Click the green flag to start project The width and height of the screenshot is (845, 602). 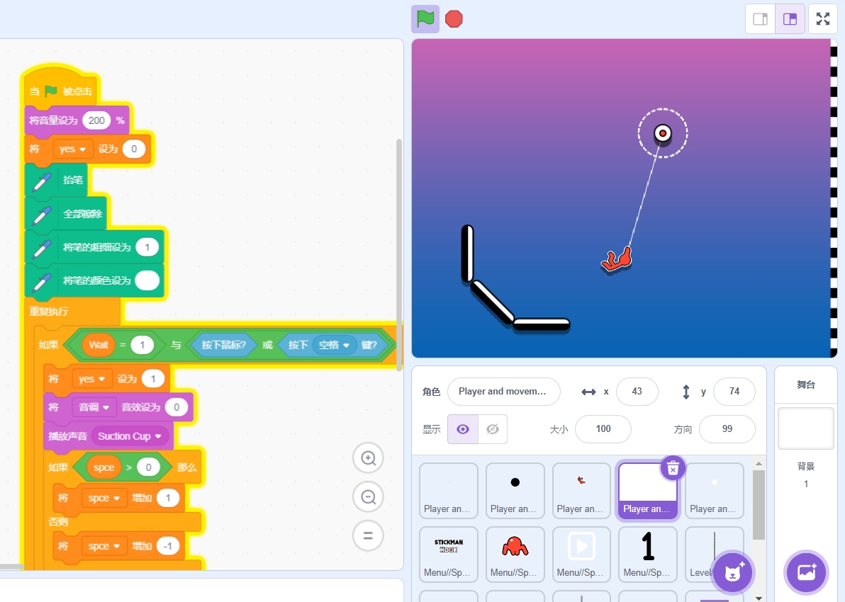point(425,19)
